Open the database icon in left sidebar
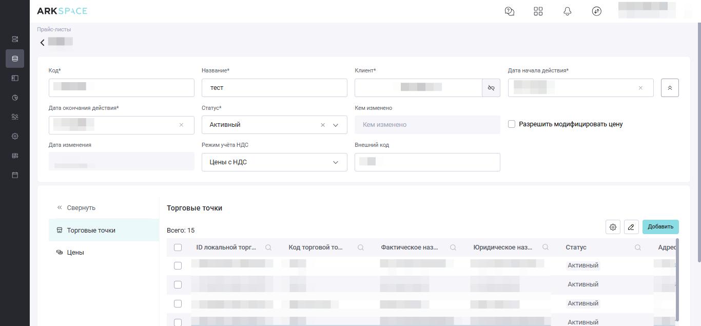The image size is (701, 326). point(15,59)
